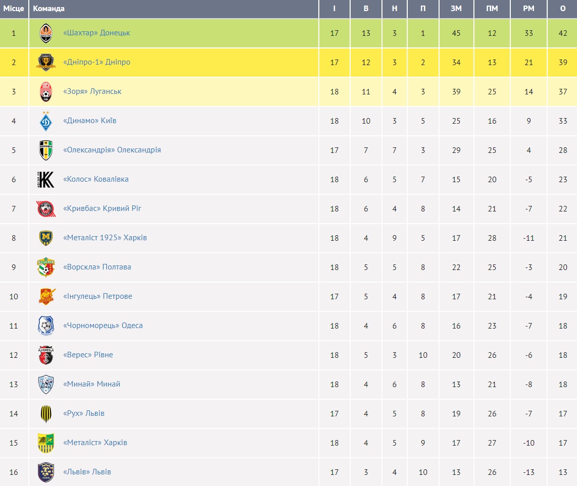Open the «Минай» Минай team link

click(x=91, y=384)
